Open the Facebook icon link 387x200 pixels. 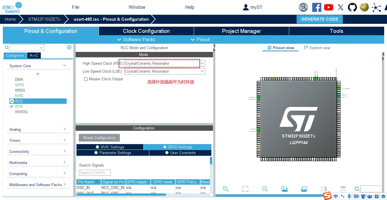pyautogui.click(x=316, y=7)
